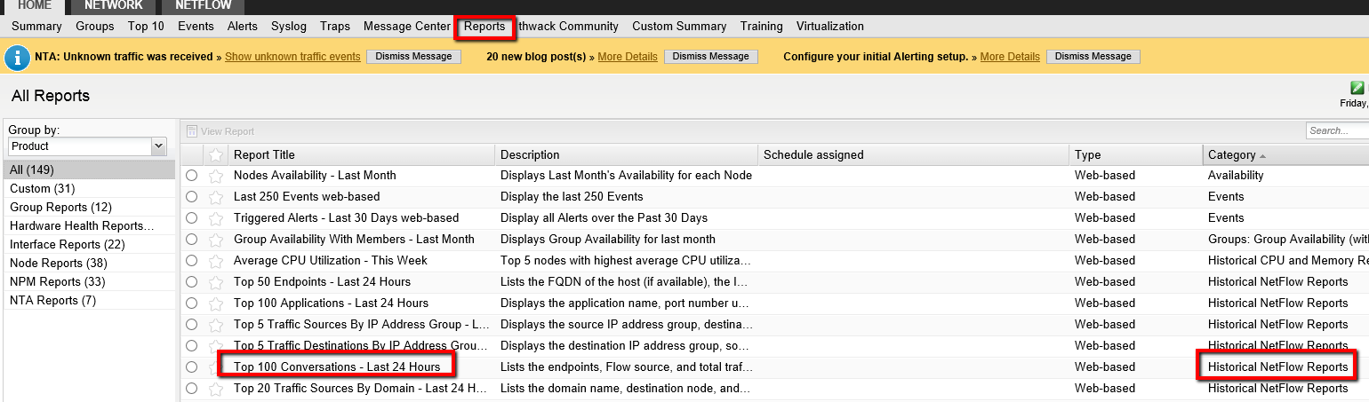Click the favorites star column header
Viewport: 1369px width, 402px height.
[215, 154]
